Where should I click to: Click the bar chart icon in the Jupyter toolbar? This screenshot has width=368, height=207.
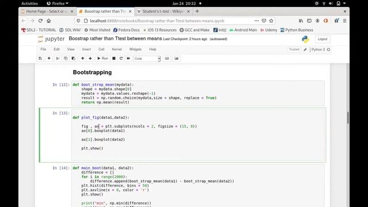click(x=177, y=59)
